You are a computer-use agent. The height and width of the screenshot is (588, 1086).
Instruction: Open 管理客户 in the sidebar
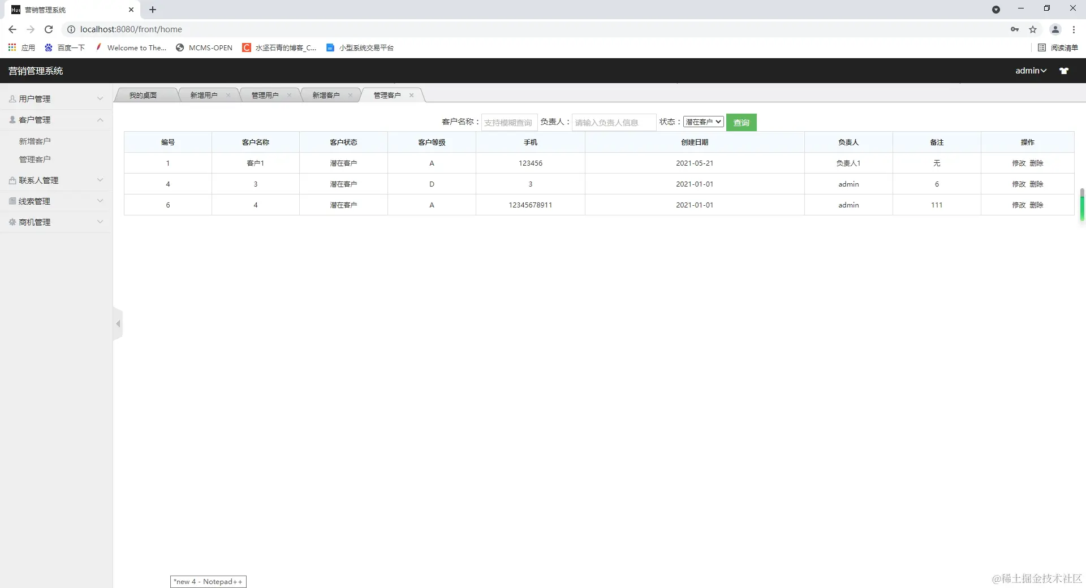[x=35, y=159]
